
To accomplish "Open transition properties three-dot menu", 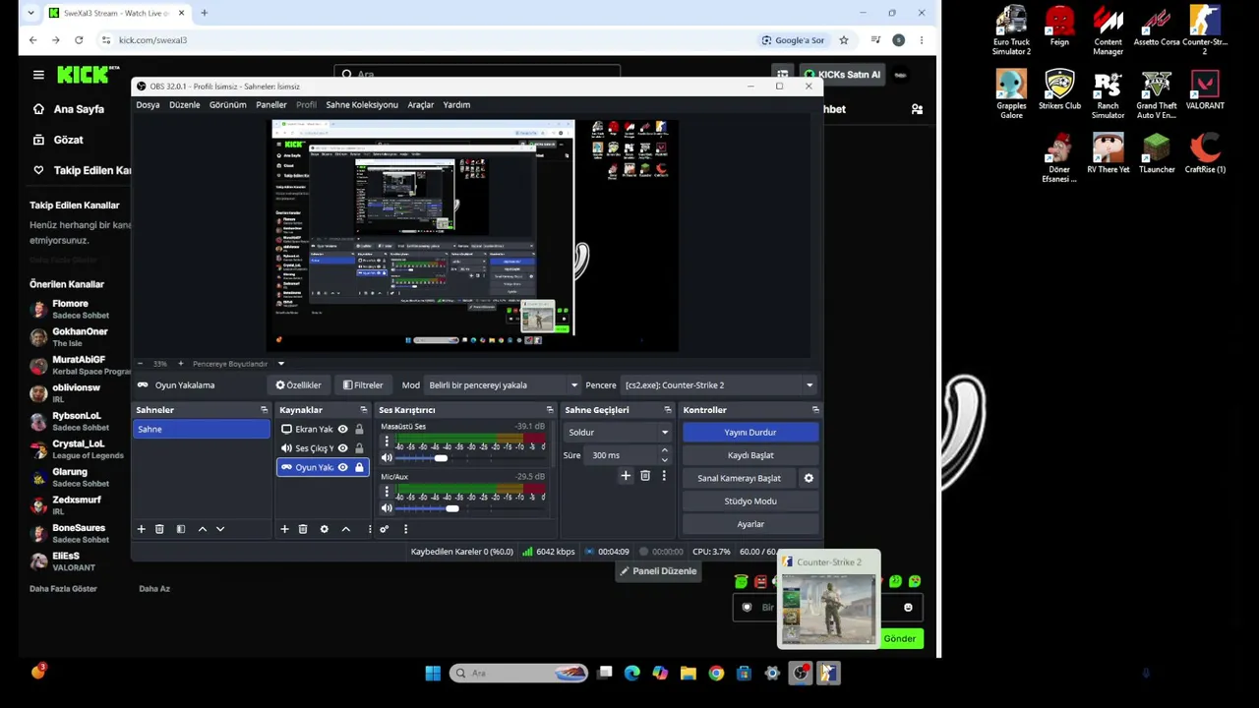I will pos(664,476).
